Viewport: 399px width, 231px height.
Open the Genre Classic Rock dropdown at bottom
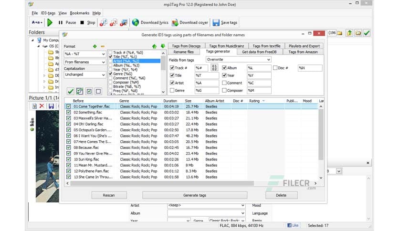[x=243, y=220]
